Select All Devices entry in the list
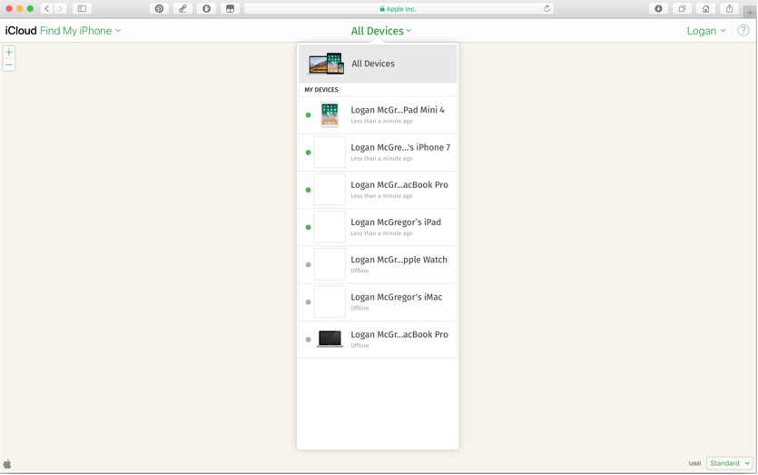 coord(378,64)
